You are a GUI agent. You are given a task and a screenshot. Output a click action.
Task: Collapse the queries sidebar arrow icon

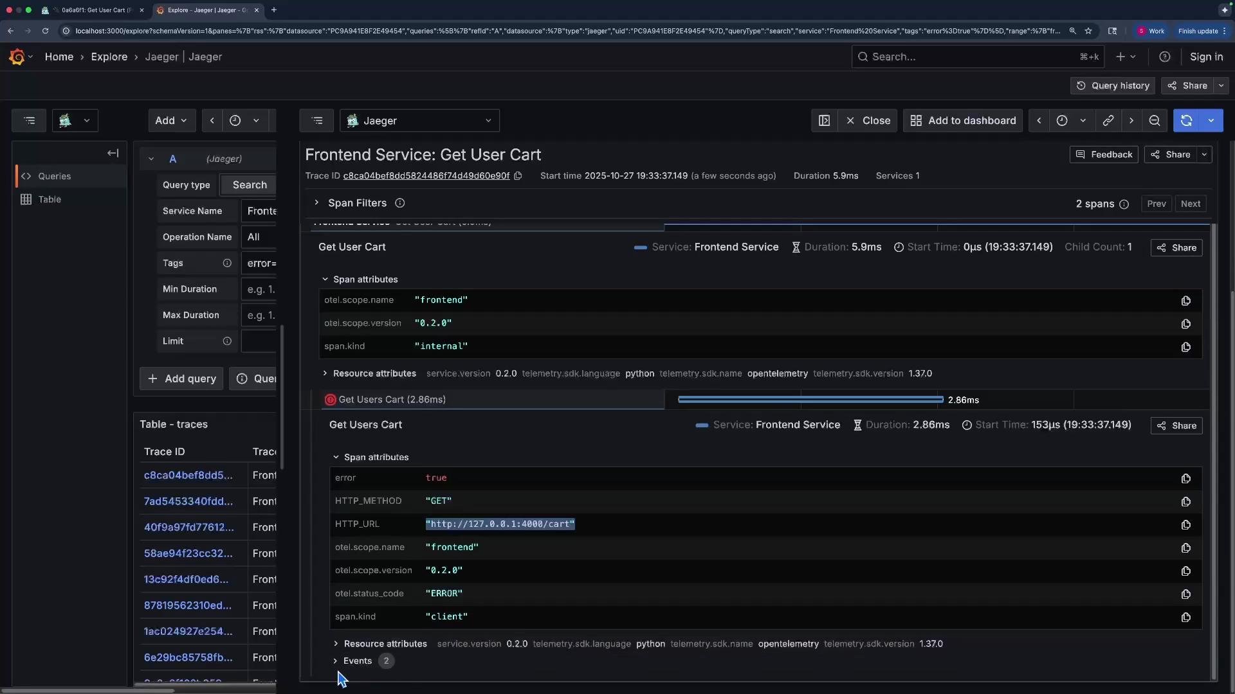tap(113, 153)
